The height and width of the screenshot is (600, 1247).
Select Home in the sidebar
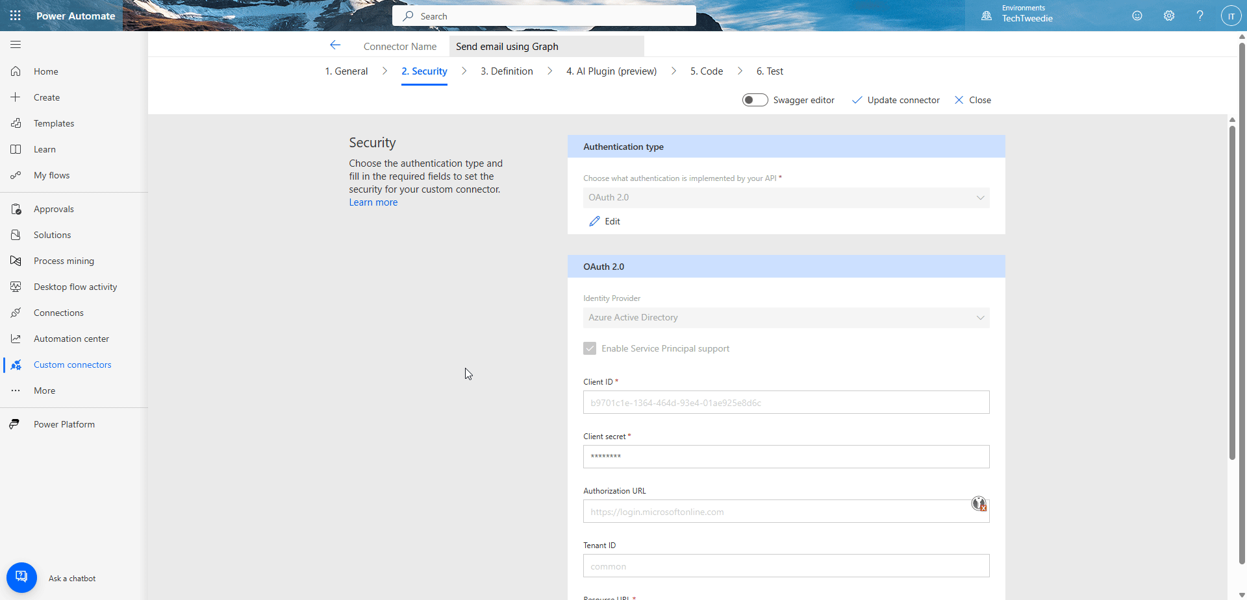point(45,71)
